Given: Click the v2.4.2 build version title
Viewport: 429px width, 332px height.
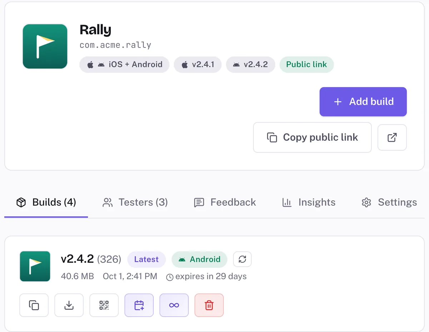Looking at the screenshot, I should (x=77, y=259).
